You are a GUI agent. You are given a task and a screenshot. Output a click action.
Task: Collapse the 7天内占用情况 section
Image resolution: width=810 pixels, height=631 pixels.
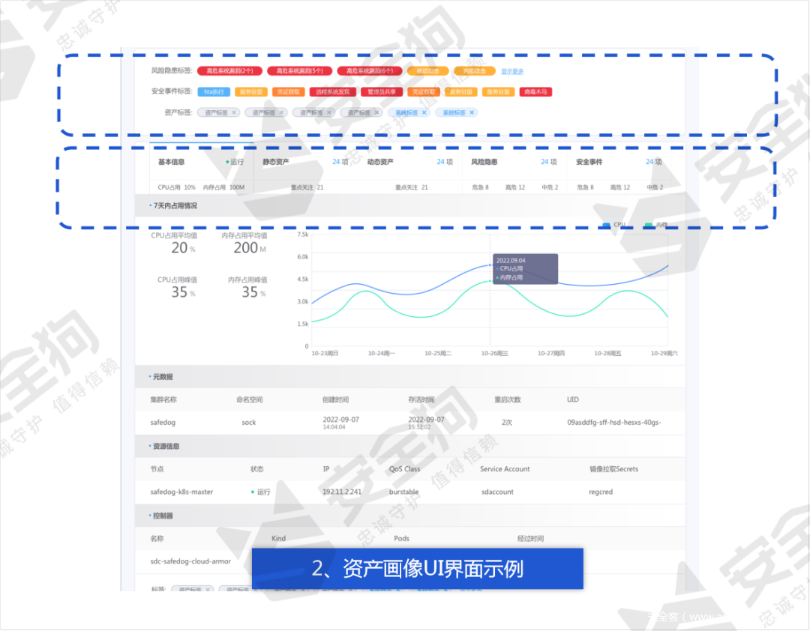(175, 205)
